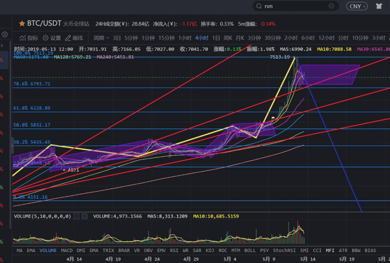Toggle MACD indicator
This screenshot has width=390, height=263.
point(67,251)
